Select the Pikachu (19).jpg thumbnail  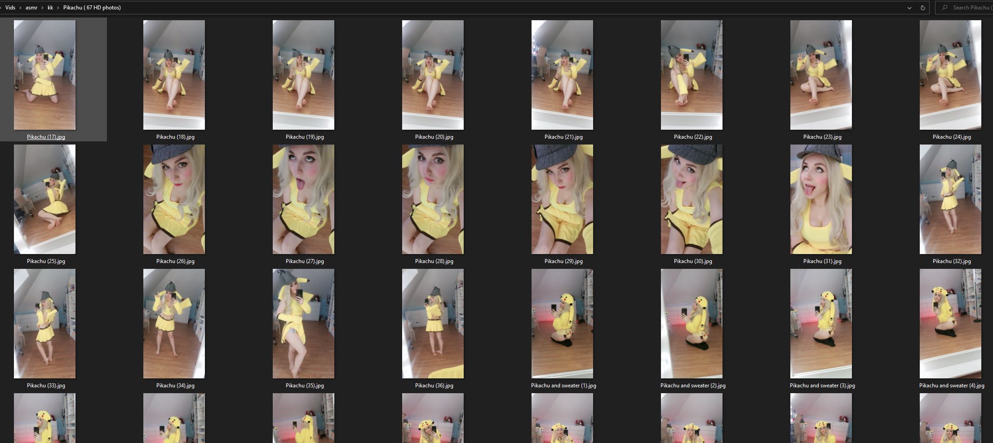303,75
